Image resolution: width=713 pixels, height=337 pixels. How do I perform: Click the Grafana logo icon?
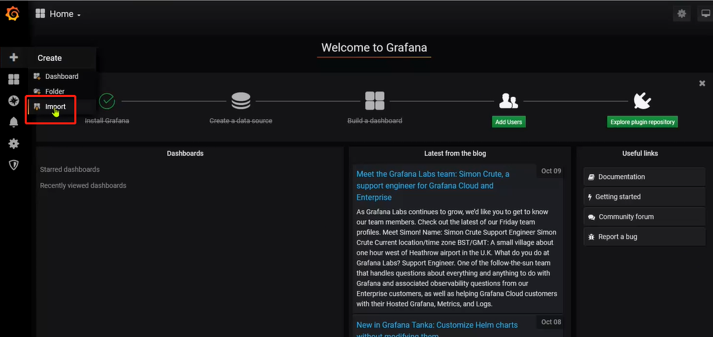click(x=13, y=14)
